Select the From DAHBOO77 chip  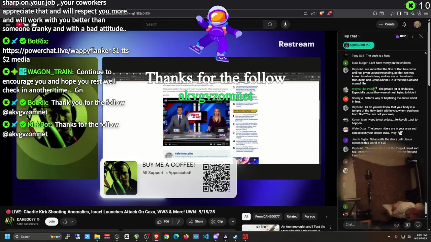point(267,216)
